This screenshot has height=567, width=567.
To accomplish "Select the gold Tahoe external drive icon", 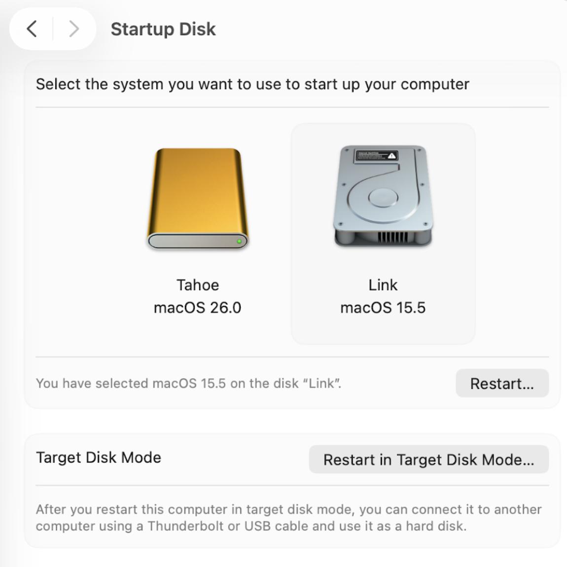I will (197, 198).
